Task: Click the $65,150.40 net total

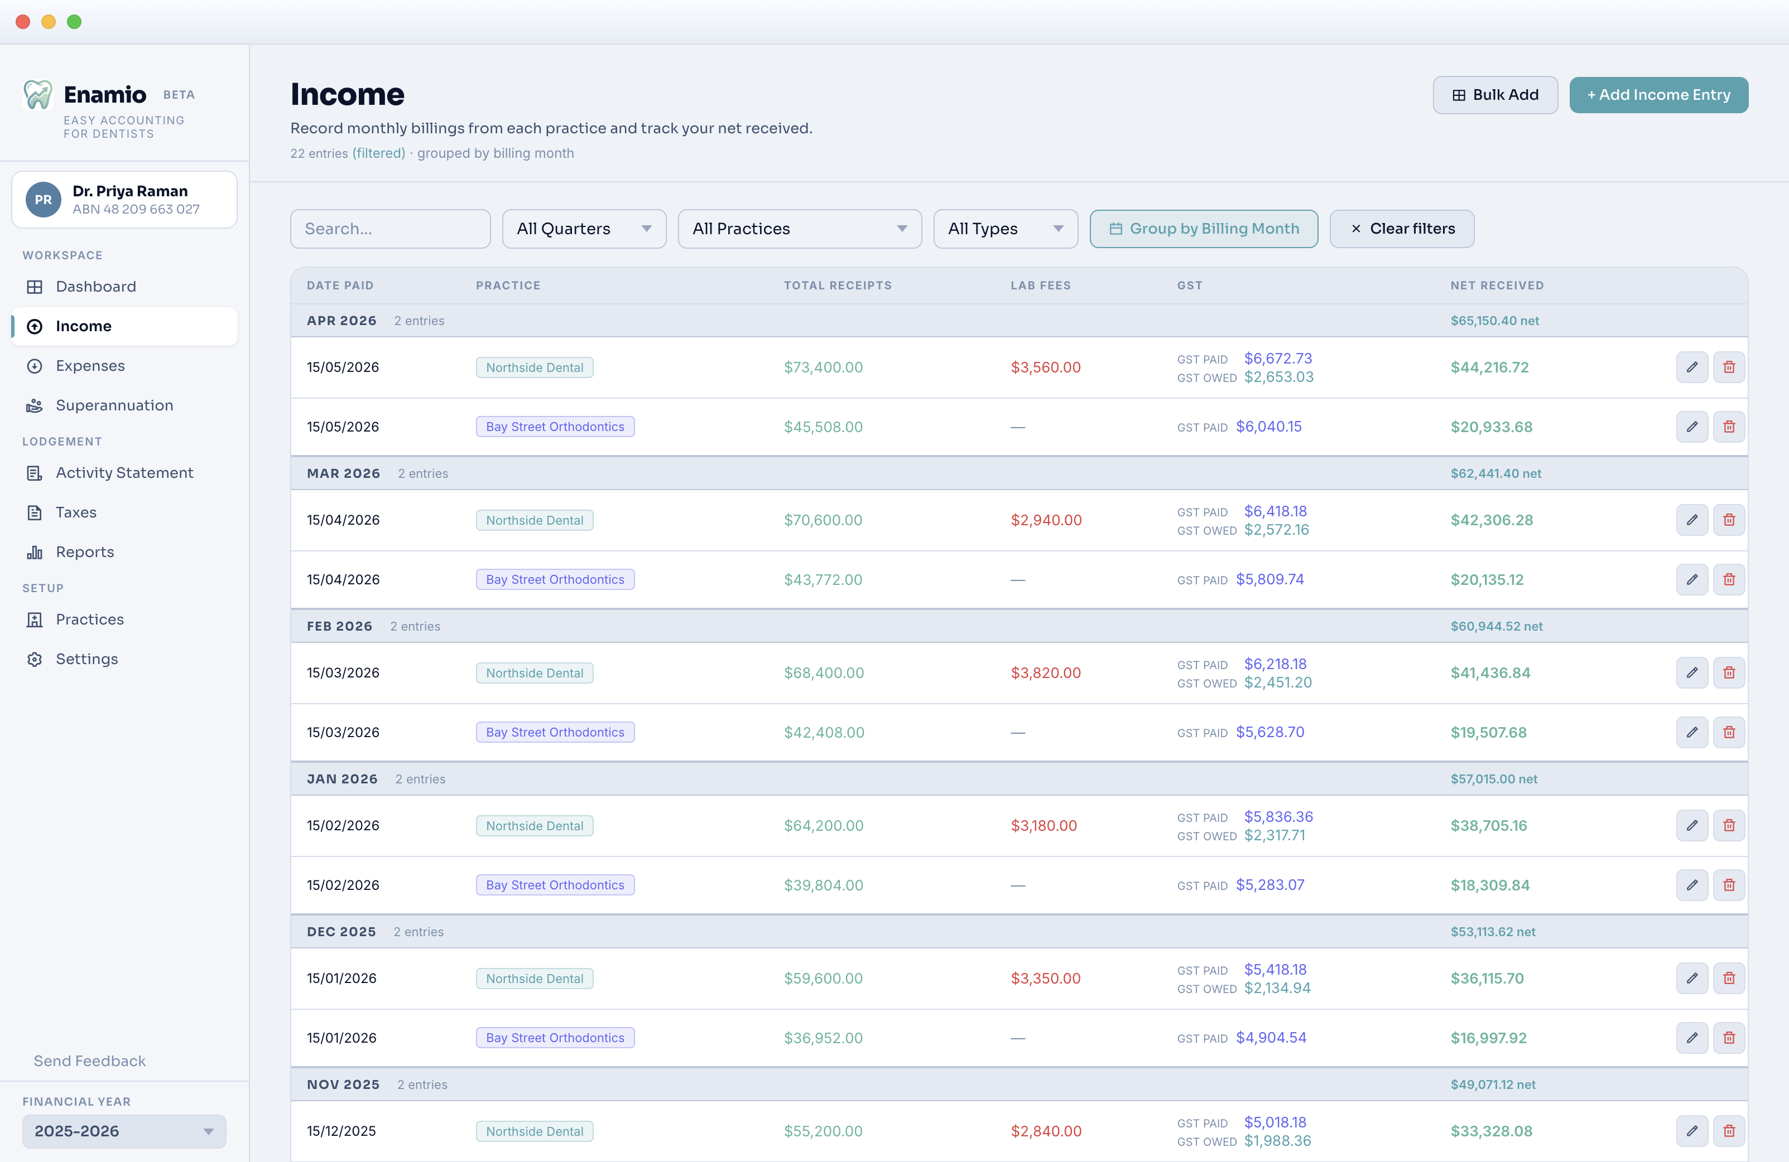Action: click(1494, 321)
